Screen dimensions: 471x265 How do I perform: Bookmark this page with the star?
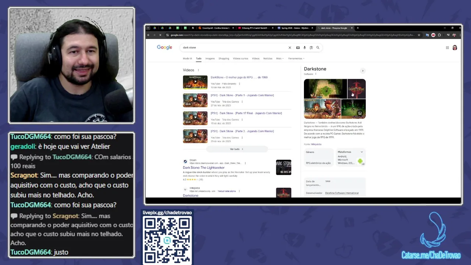click(x=419, y=35)
